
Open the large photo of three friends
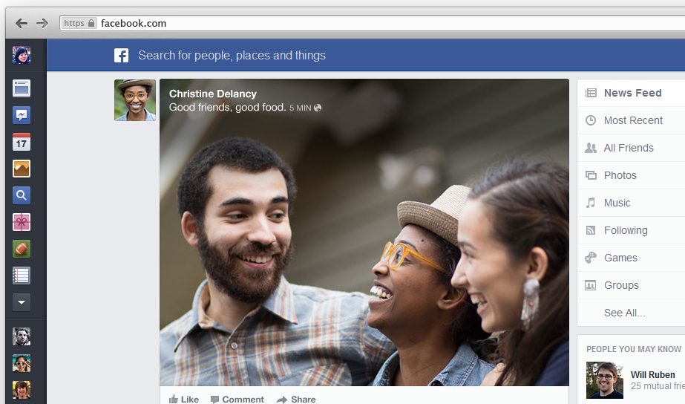click(x=364, y=232)
